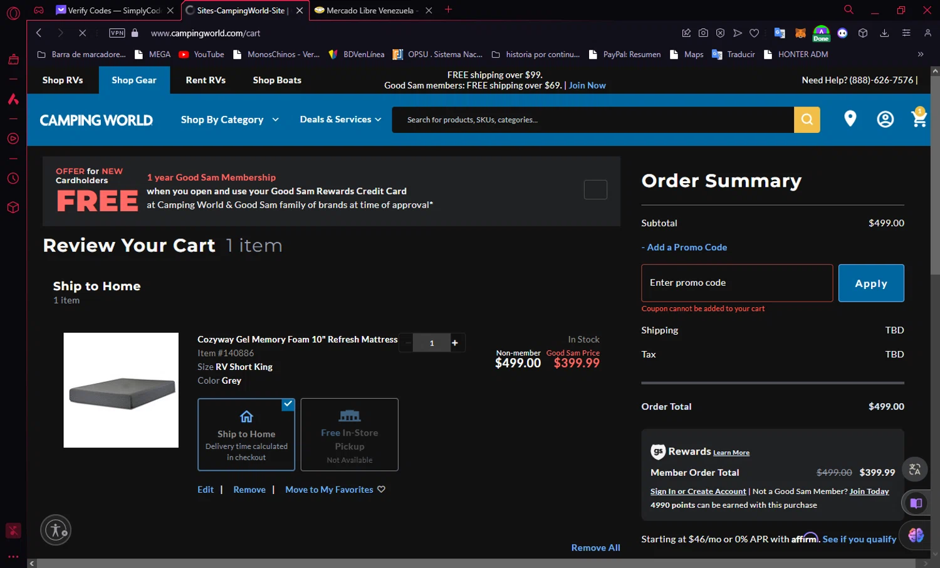Open MetaMask fox extension
Image resolution: width=940 pixels, height=568 pixels.
click(x=800, y=33)
